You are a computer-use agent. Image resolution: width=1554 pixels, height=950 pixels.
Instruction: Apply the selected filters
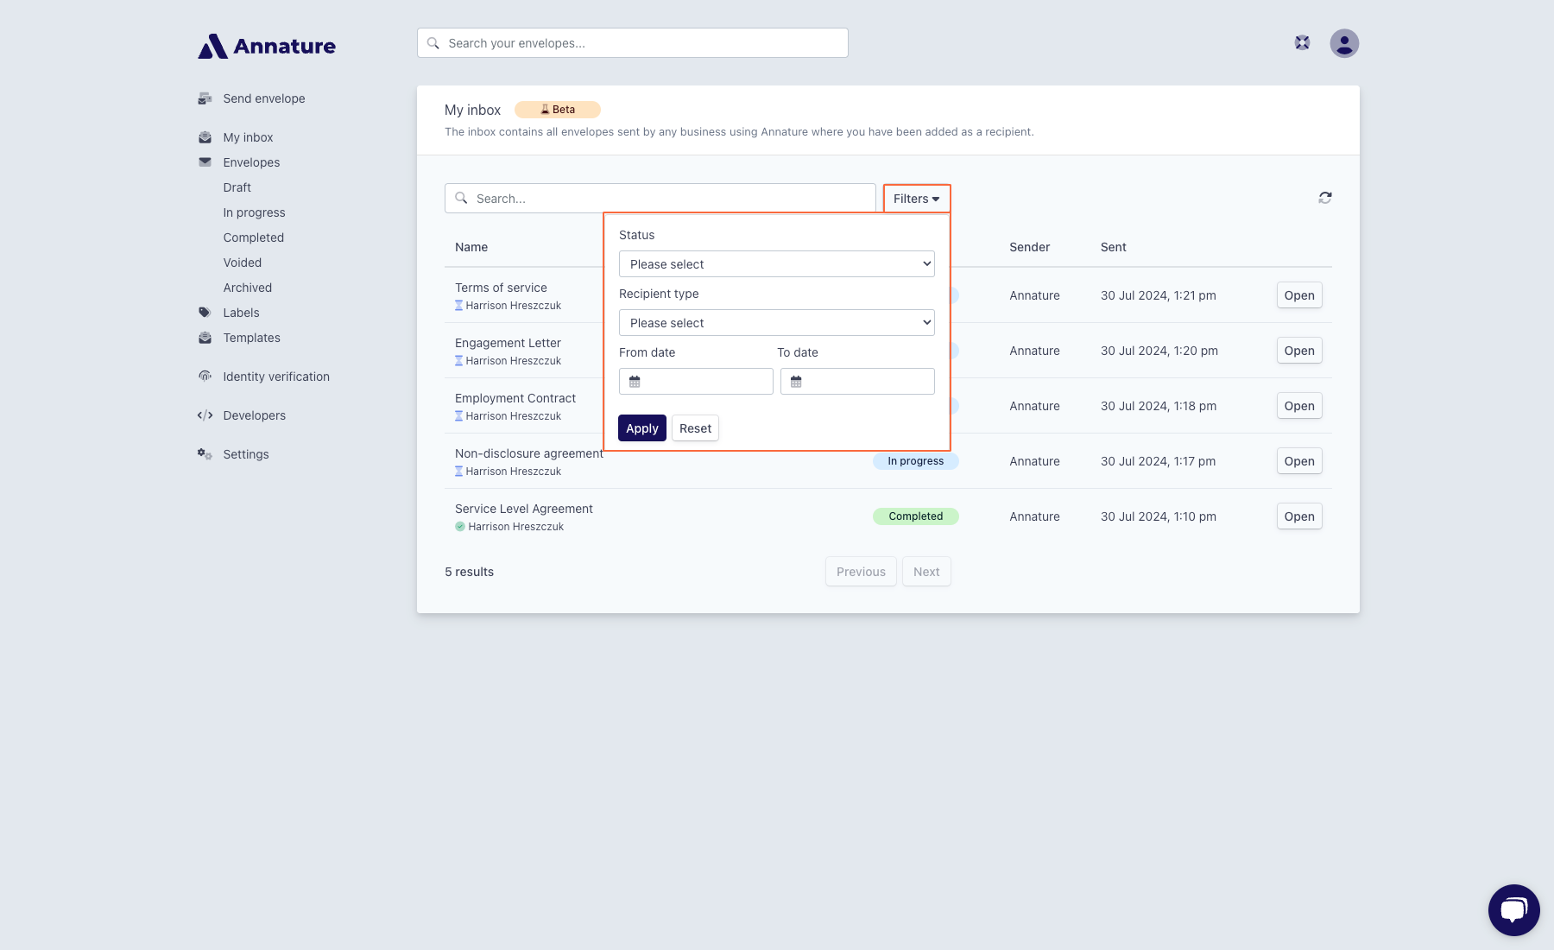tap(641, 428)
